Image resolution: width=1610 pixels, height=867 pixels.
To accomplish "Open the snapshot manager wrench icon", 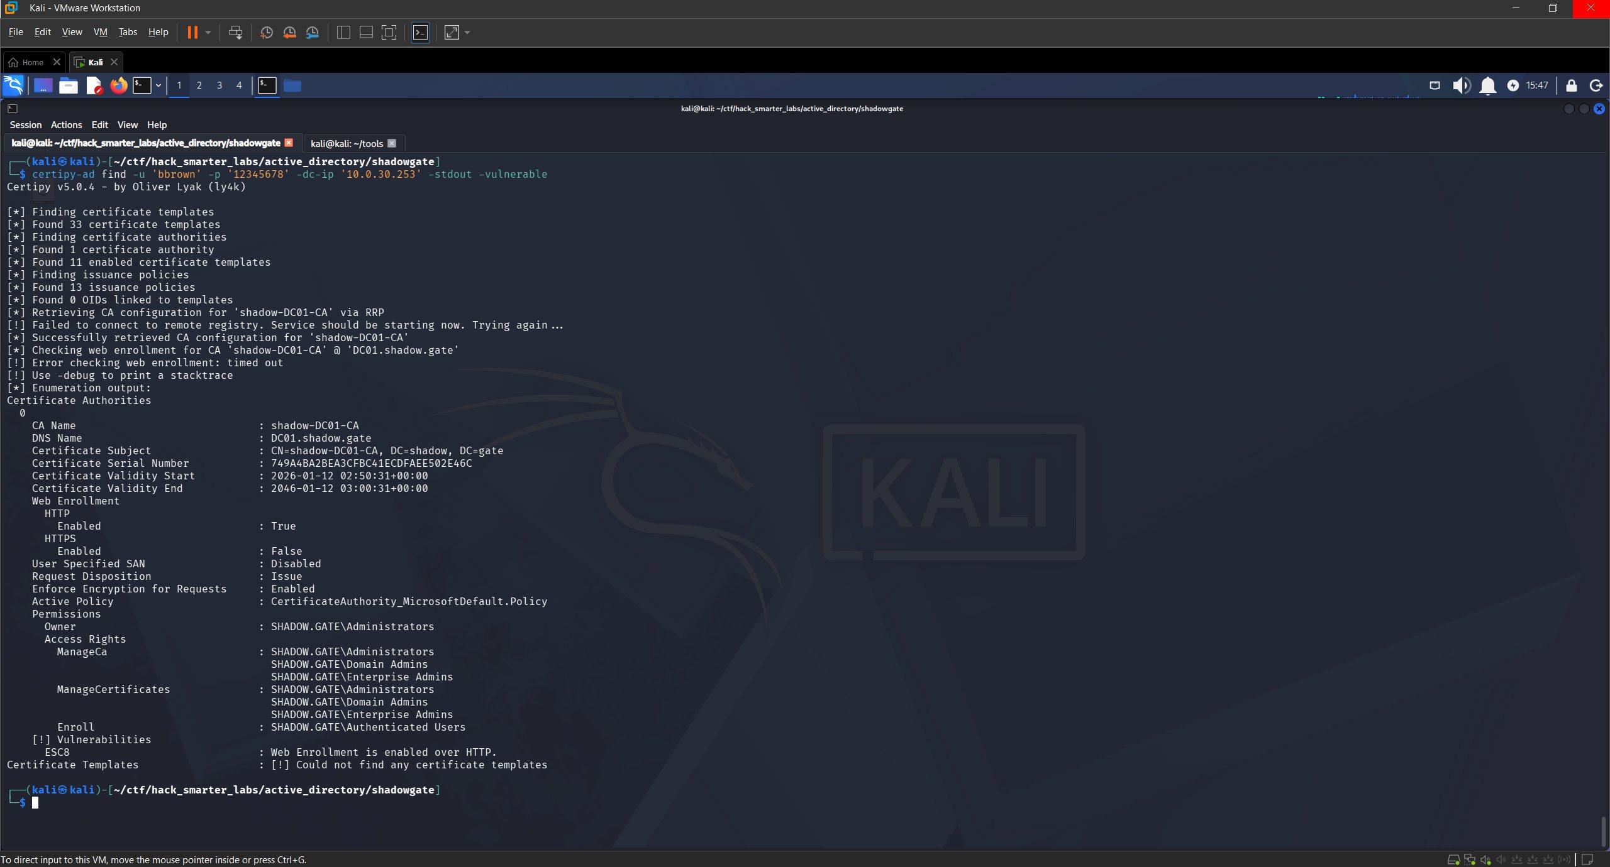I will (313, 32).
